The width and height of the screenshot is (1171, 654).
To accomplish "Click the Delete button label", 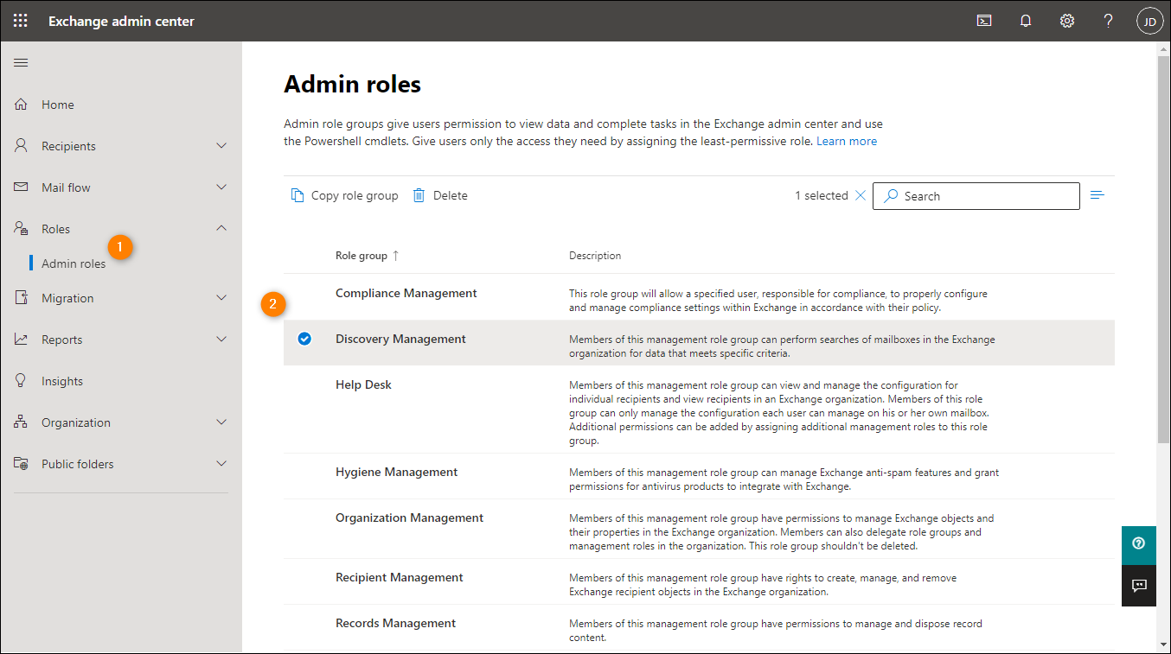I will click(451, 195).
